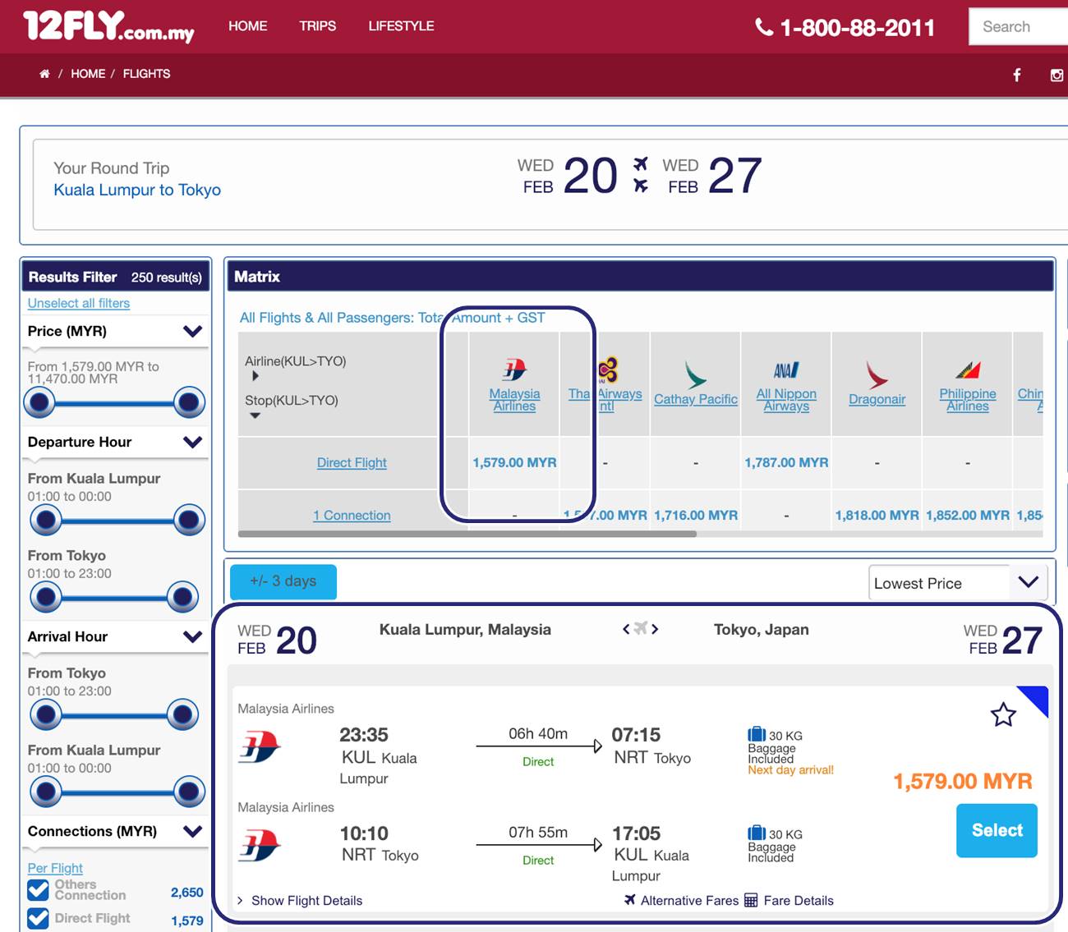Click the Select button for 1,579.00 MYR
The width and height of the screenshot is (1068, 932).
pos(997,830)
